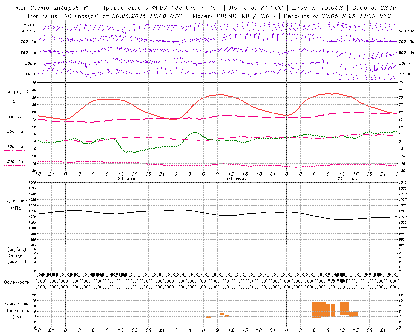The width and height of the screenshot is (416, 333).
Task: Click the Td 2м legend entry
Action: [15, 116]
